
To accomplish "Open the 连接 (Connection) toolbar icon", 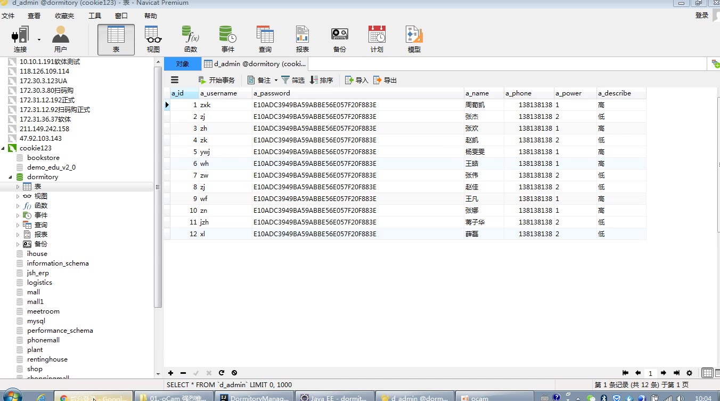I will pos(20,39).
